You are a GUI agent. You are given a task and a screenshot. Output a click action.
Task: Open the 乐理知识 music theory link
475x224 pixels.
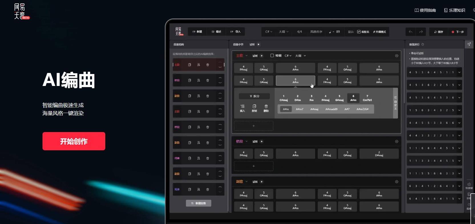click(454, 10)
